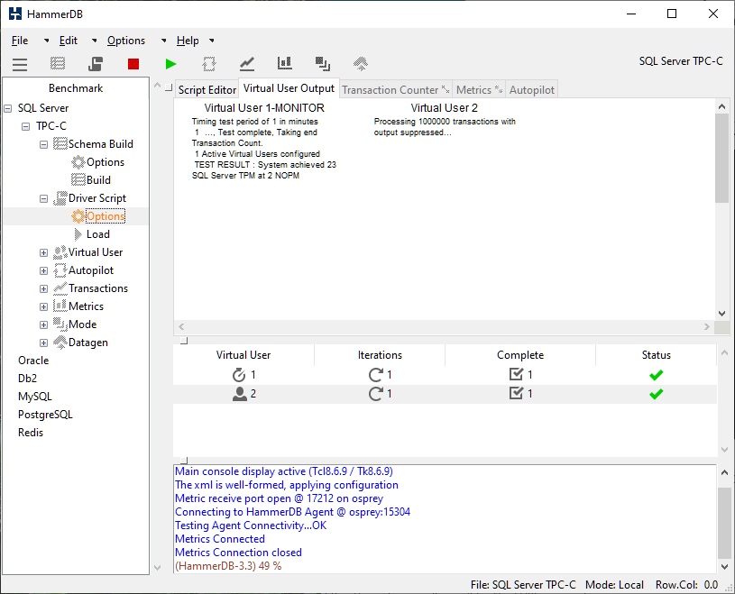Viewport: 735px width, 594px height.
Task: Collapse the Schema Build node
Action: (x=43, y=145)
